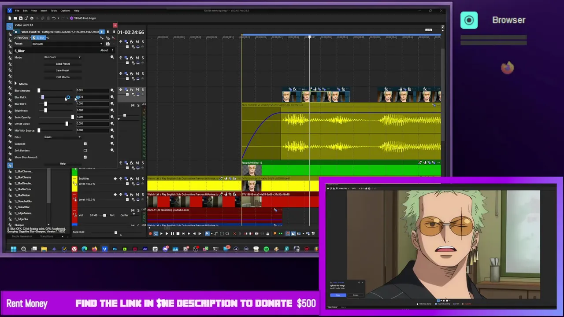Start recording with the red record button
The height and width of the screenshot is (317, 564).
(x=150, y=233)
